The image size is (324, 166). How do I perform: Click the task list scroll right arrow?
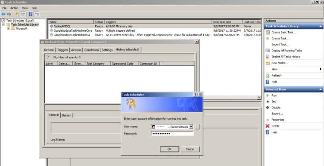click(259, 97)
